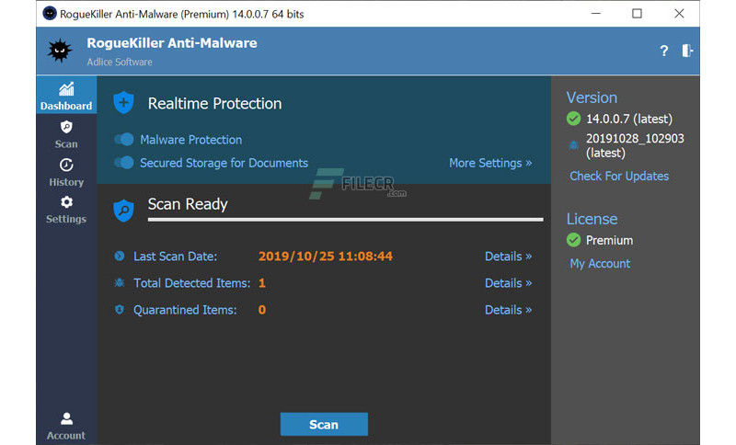736x445 pixels.
Task: Open Details for Quarantined Items
Action: click(x=509, y=310)
